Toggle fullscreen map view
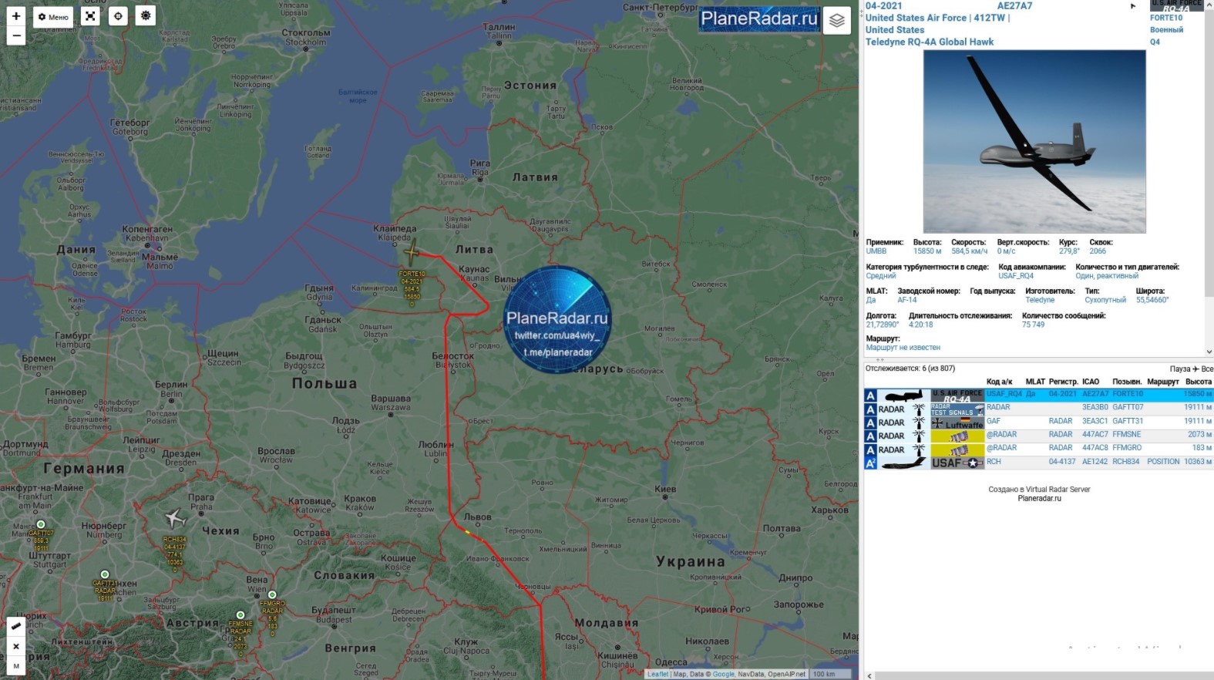The width and height of the screenshot is (1214, 680). [x=91, y=16]
